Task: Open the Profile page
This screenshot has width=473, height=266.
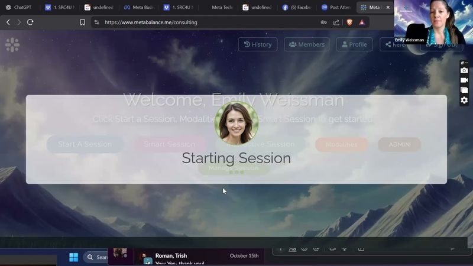Action: (354, 44)
